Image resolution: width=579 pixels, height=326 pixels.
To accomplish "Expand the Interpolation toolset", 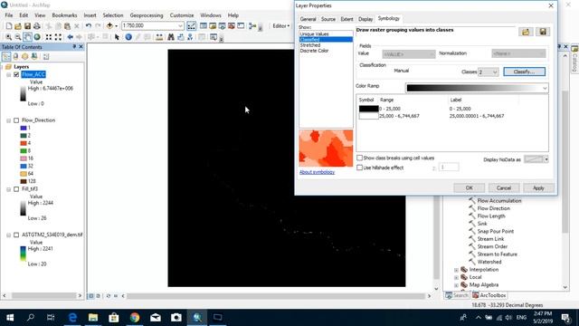I will pyautogui.click(x=456, y=270).
